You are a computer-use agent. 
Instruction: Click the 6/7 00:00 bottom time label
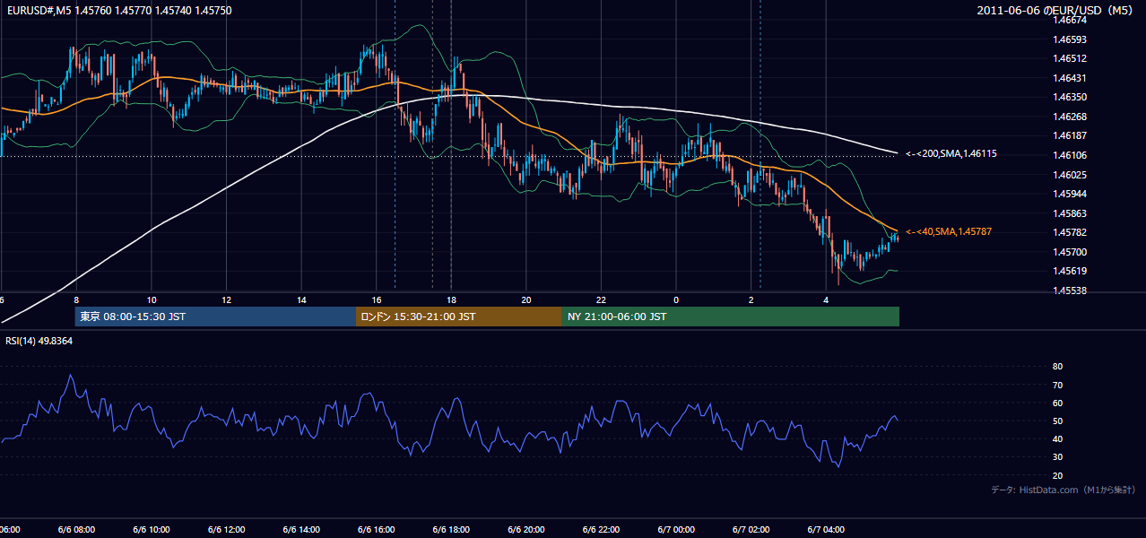[676, 529]
